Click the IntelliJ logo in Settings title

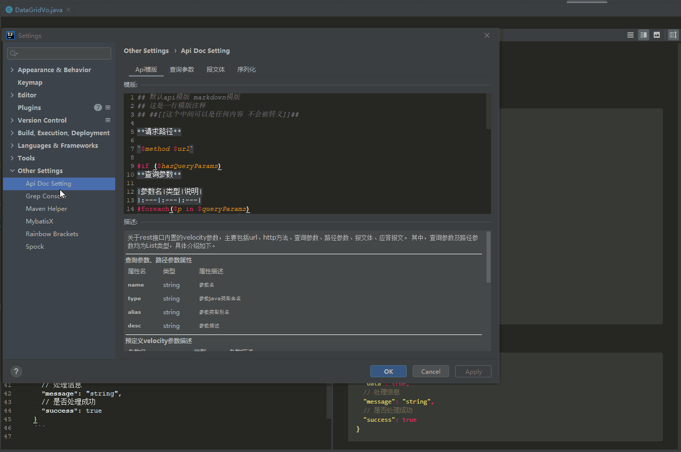(x=10, y=35)
